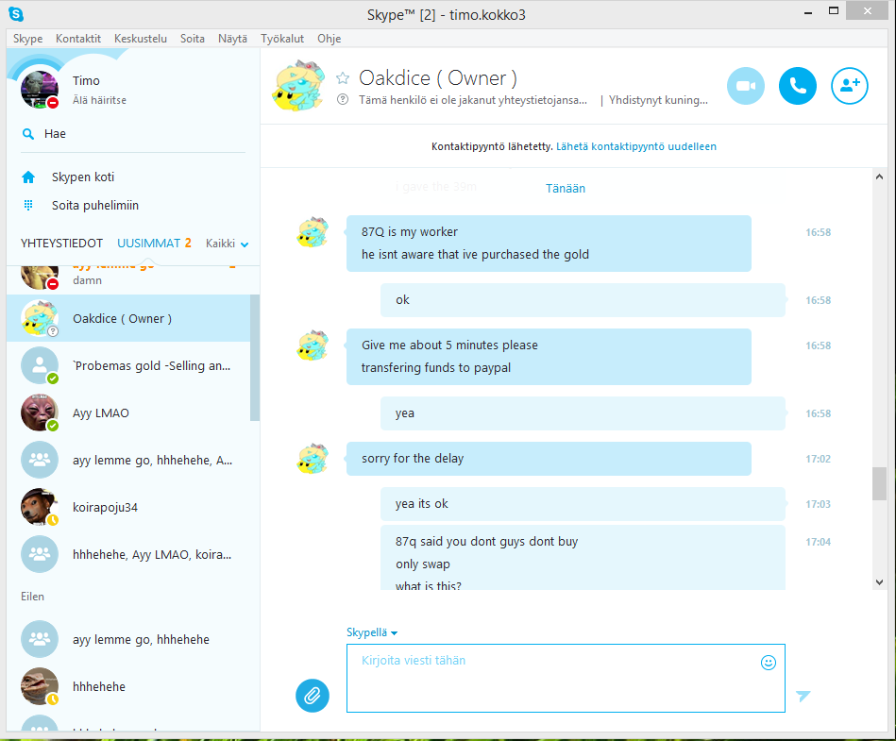
Task: Open the Skypellä send-via dropdown
Action: click(x=371, y=632)
